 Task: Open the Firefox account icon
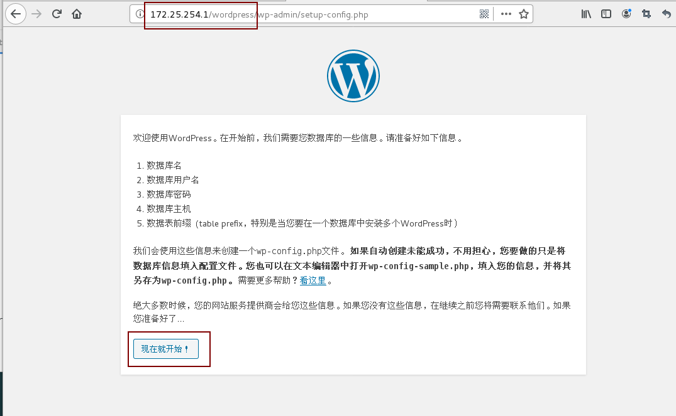626,14
